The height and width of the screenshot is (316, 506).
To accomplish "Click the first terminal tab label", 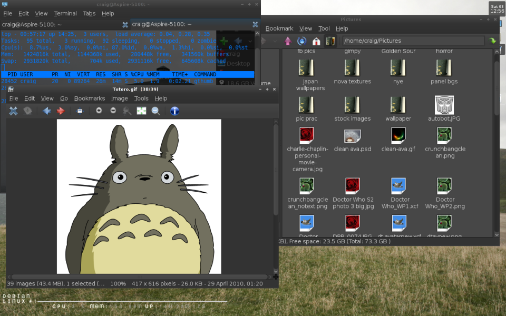I will pos(32,25).
